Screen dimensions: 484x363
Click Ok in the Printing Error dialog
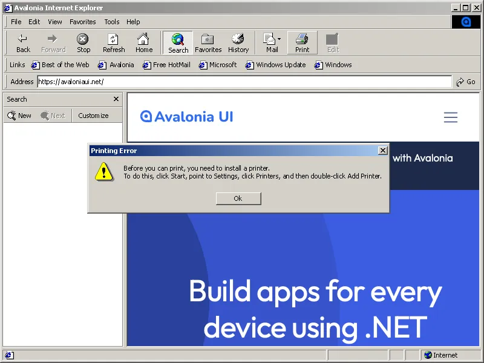coord(238,198)
